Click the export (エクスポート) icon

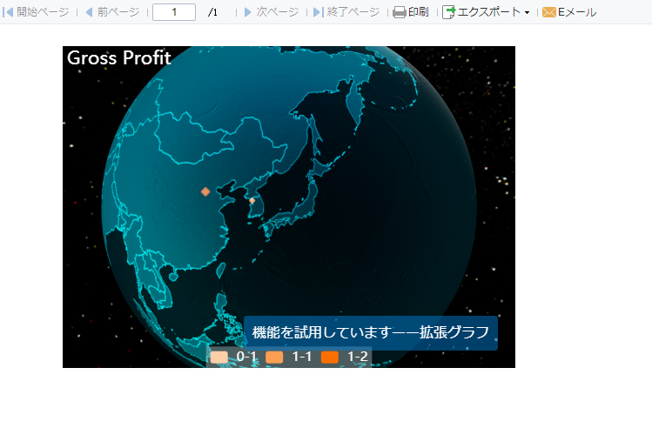pyautogui.click(x=448, y=12)
